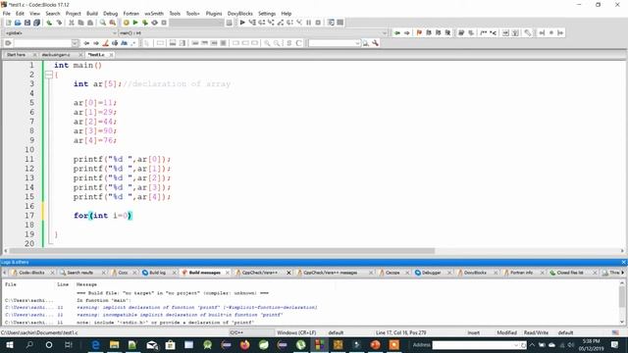Create a new file from the toolbar

tap(8, 23)
